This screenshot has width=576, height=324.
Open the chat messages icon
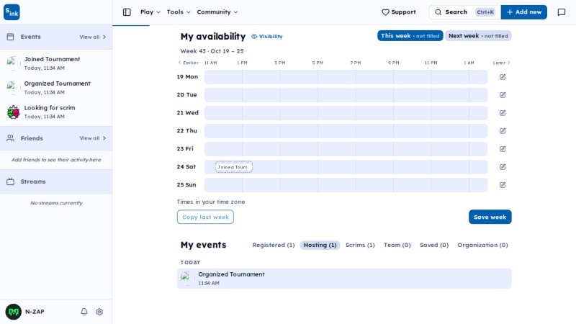[562, 12]
